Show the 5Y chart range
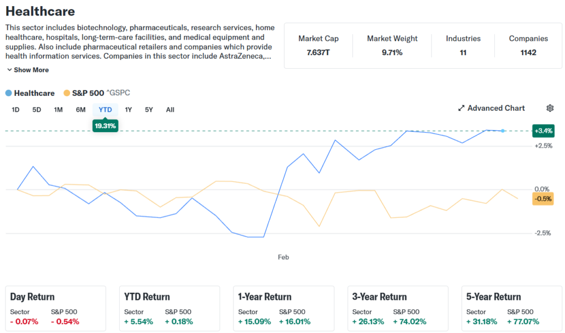The height and width of the screenshot is (333, 565). 149,110
